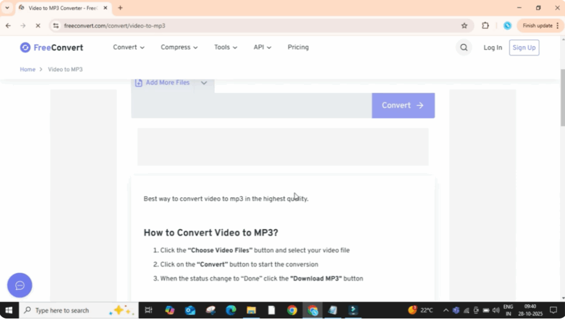Click the Sign Up button

pyautogui.click(x=524, y=47)
